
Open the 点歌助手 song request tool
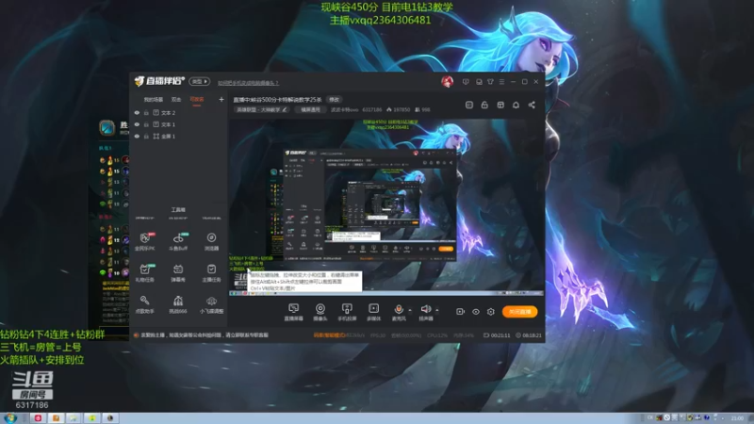coord(145,304)
